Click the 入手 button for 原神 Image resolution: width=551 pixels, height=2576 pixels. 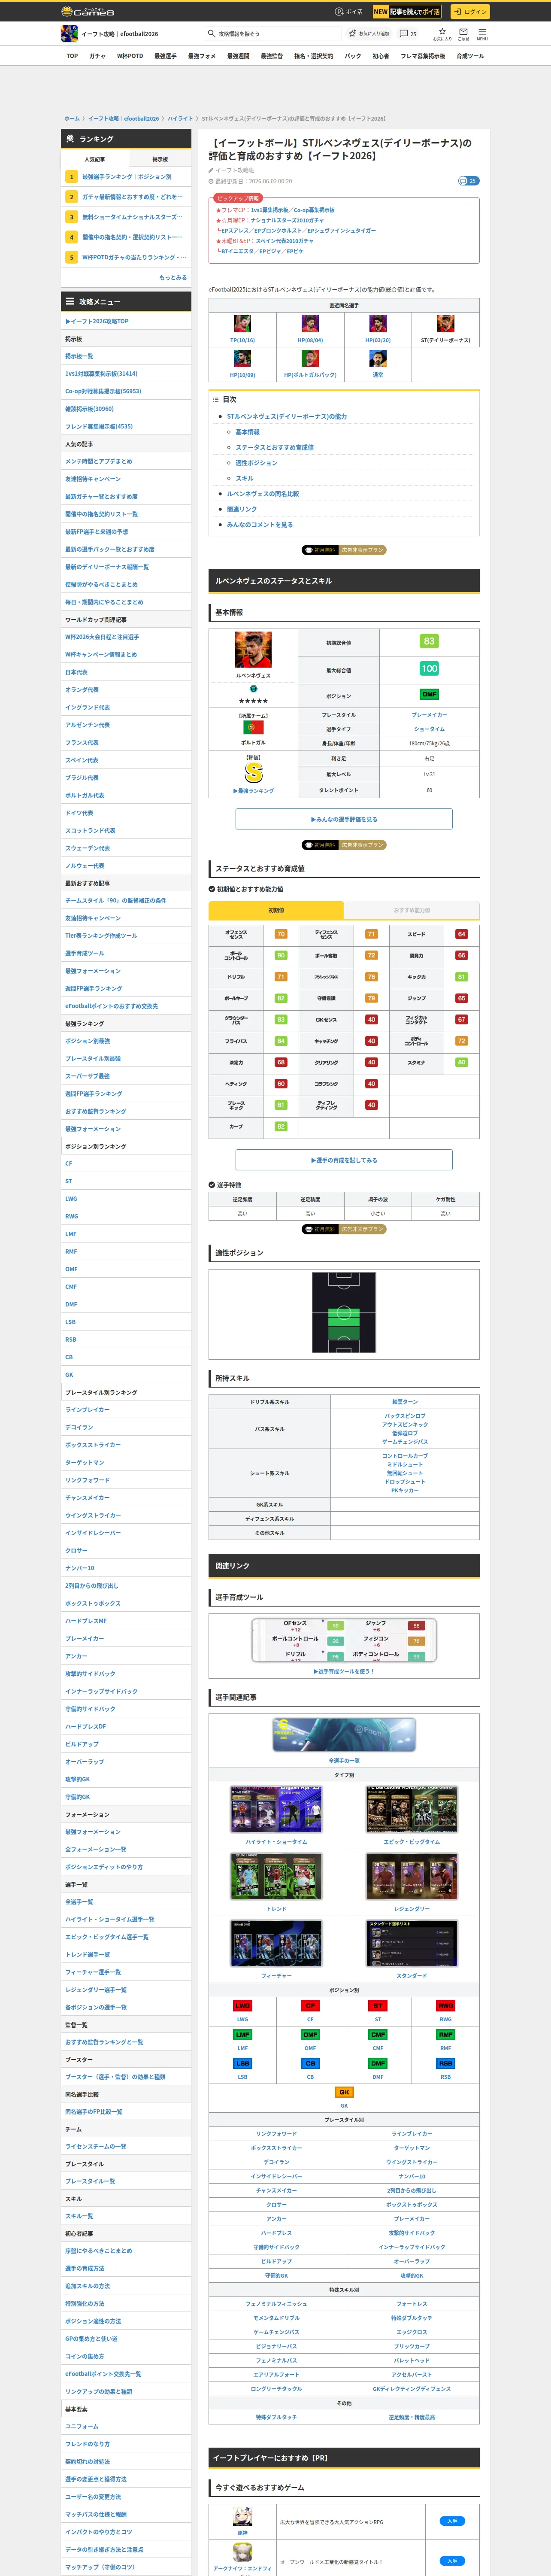click(452, 2521)
